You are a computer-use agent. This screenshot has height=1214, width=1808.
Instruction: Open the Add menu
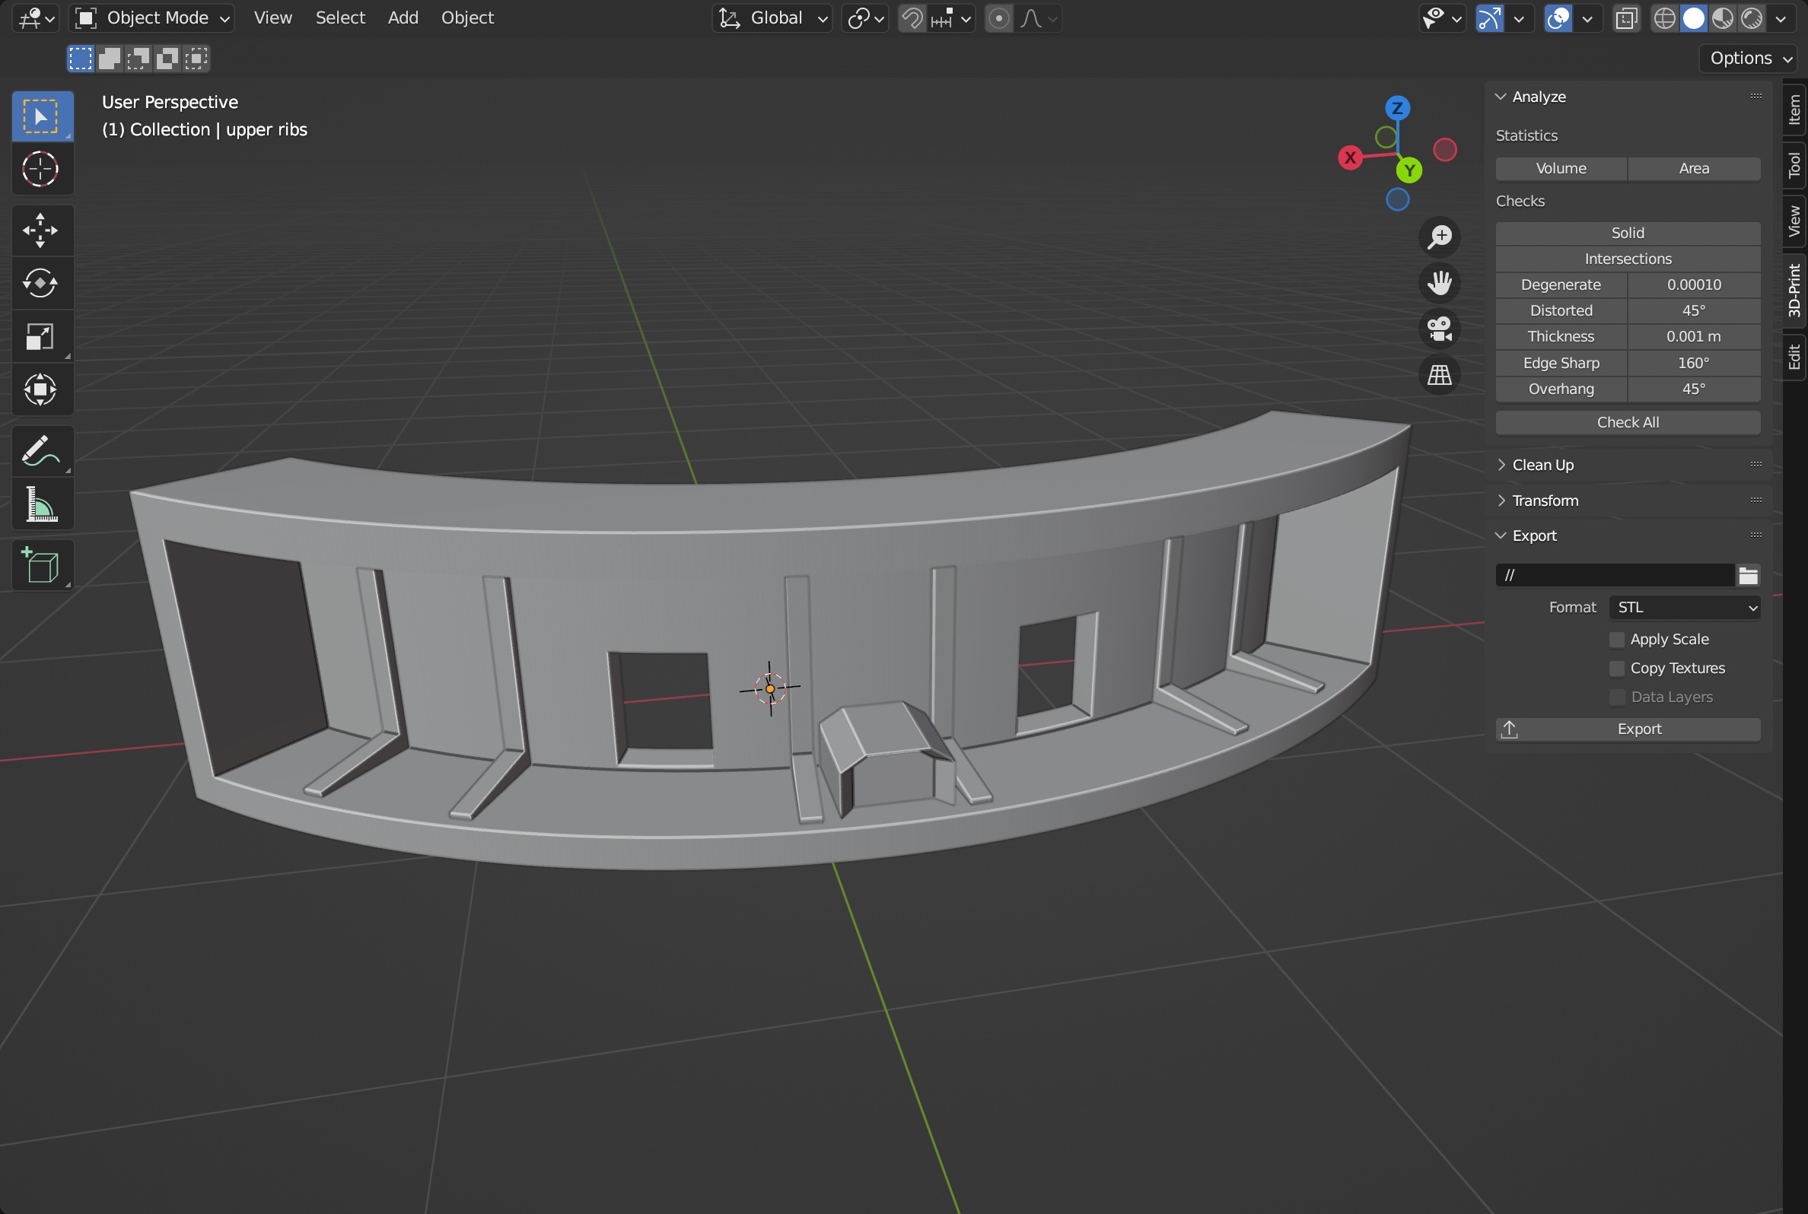click(403, 17)
